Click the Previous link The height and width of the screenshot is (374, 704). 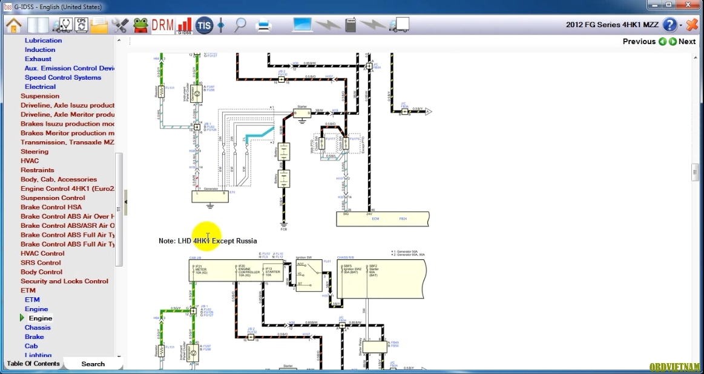click(639, 42)
